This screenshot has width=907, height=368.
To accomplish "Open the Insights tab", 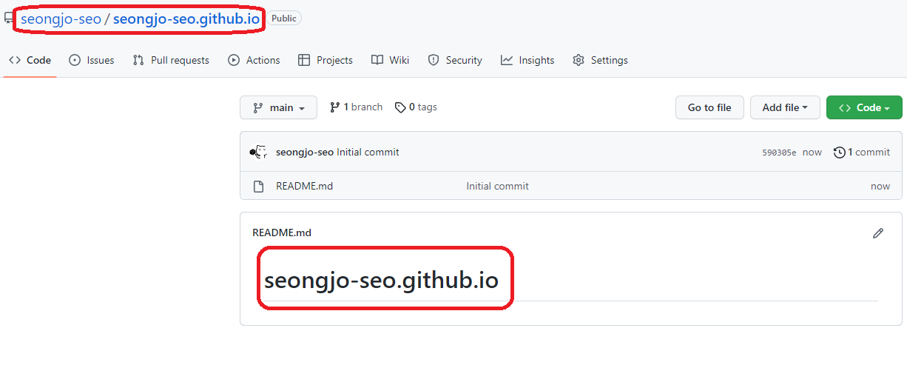I will [x=527, y=60].
